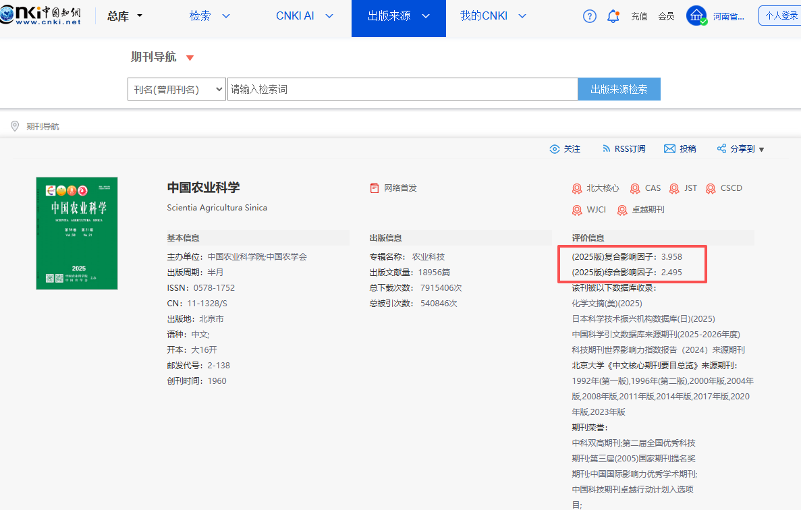The height and width of the screenshot is (510, 801).
Task: Expand the 期刊导航 red triangle
Action: coord(190,58)
